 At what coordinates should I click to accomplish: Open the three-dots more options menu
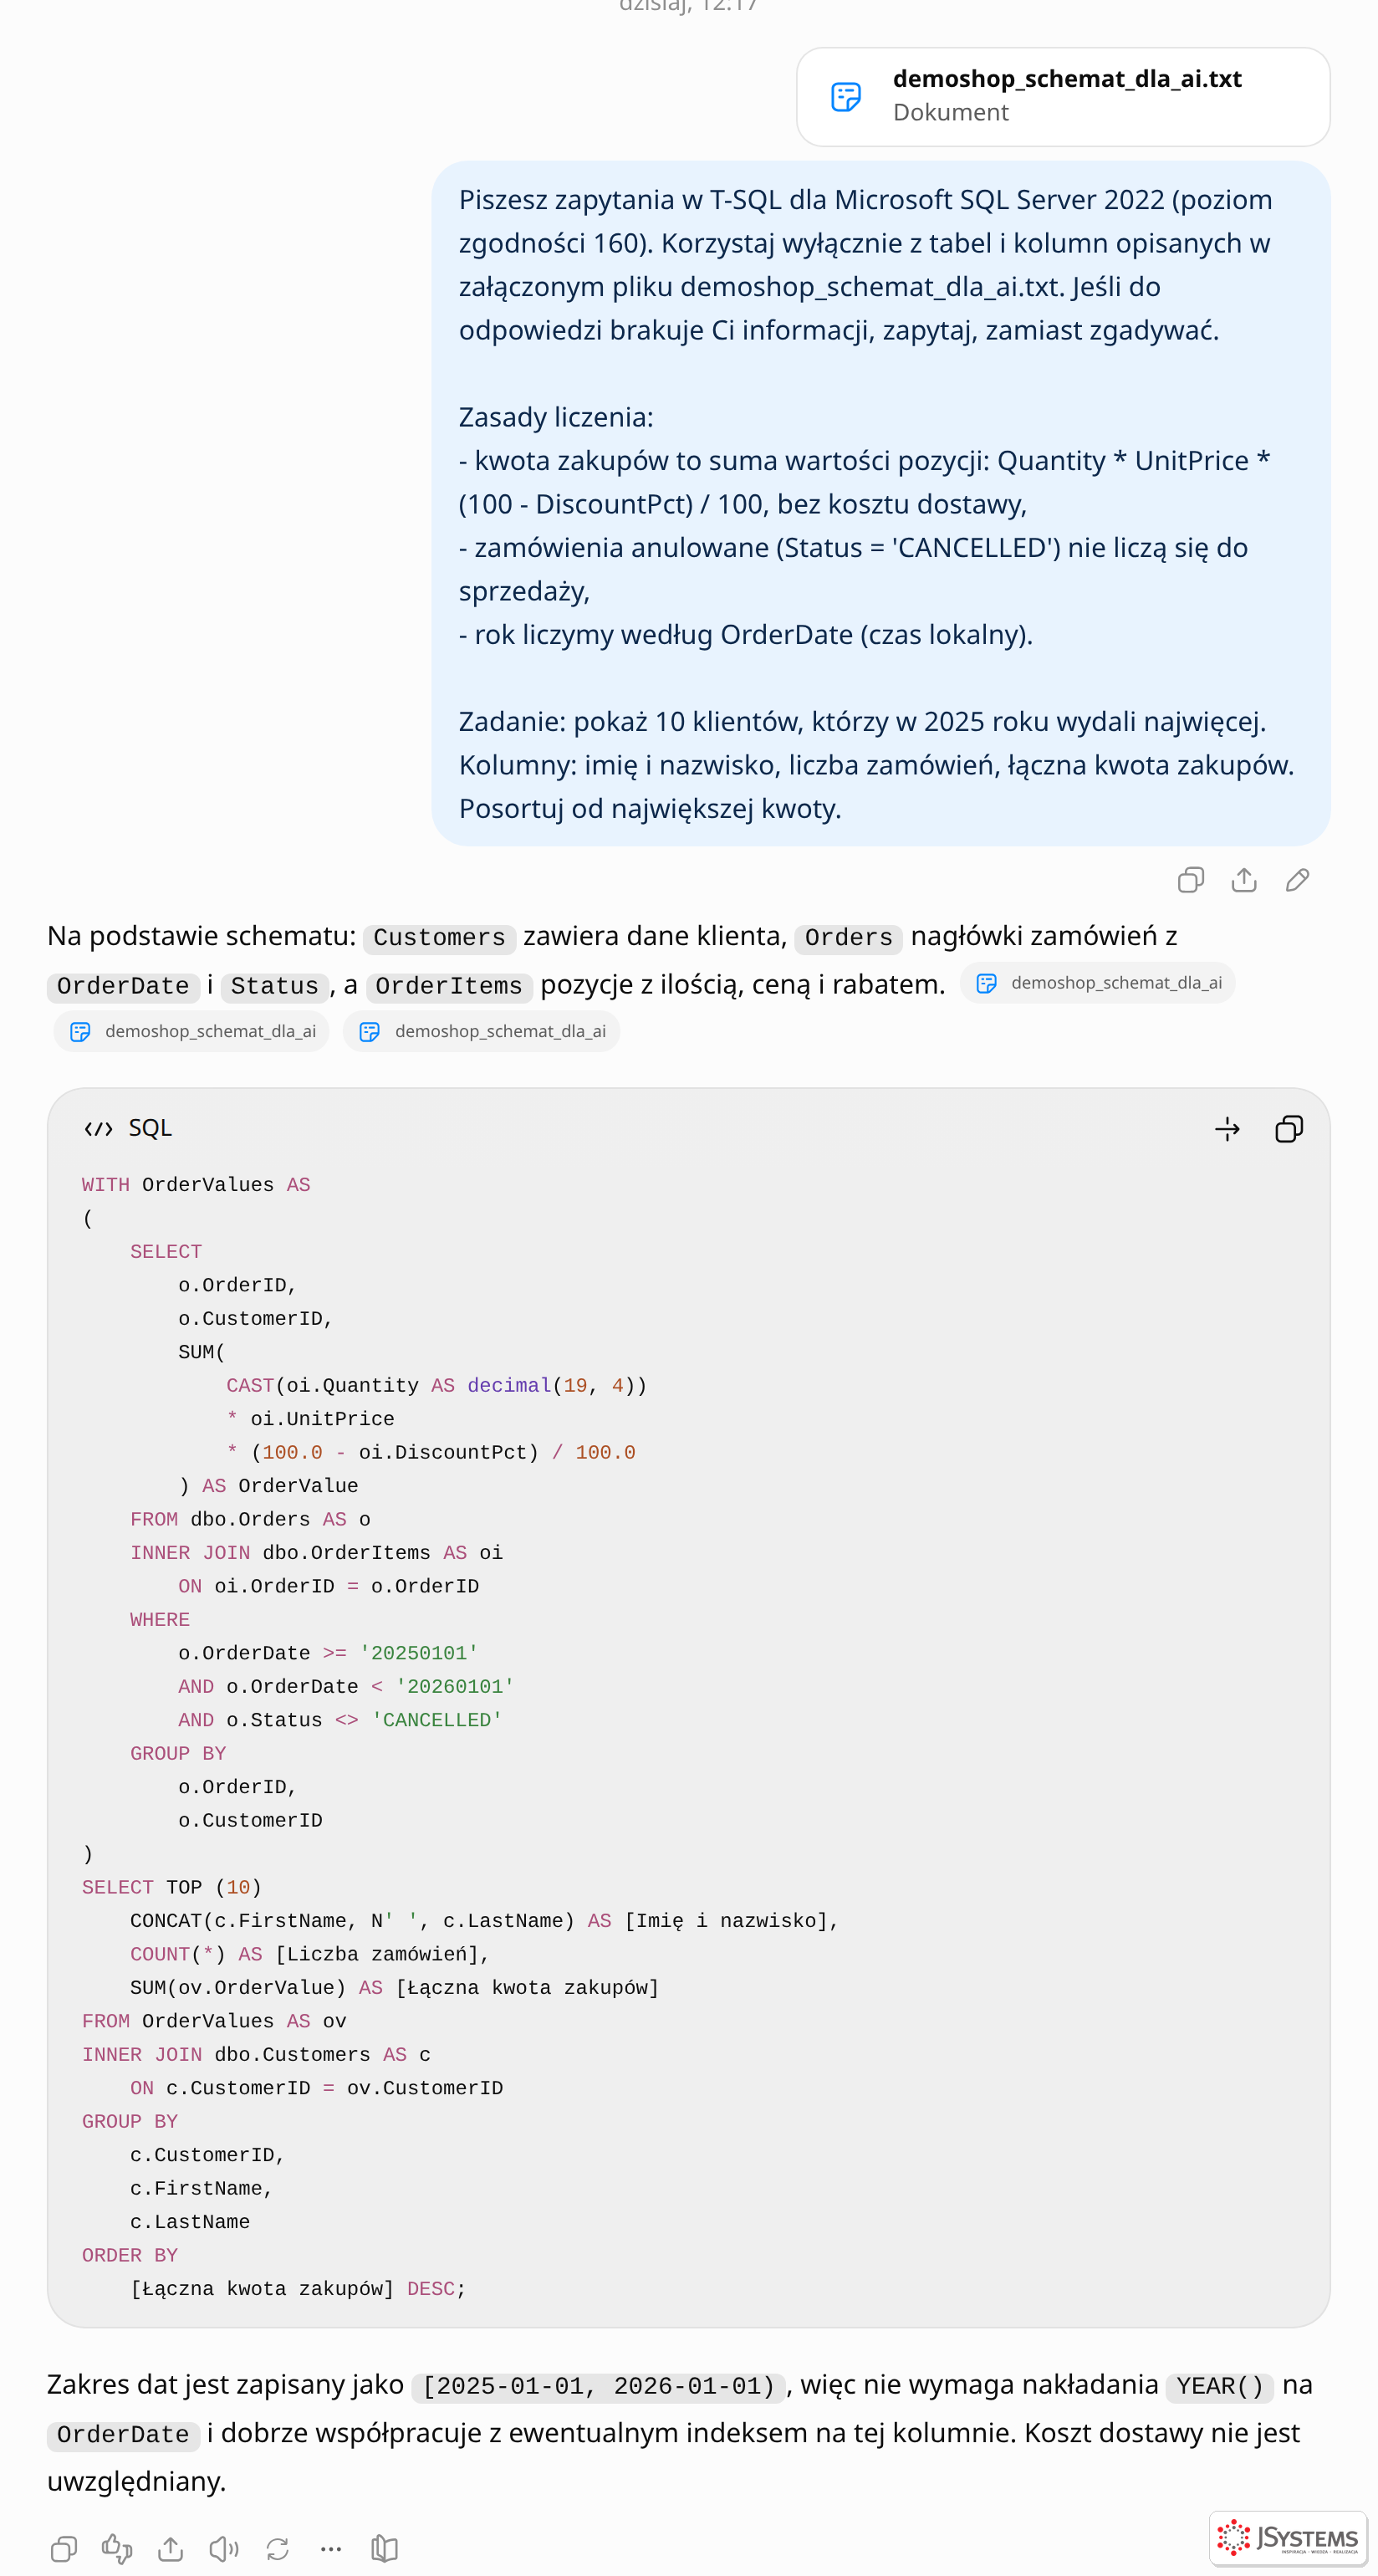pos(331,2549)
